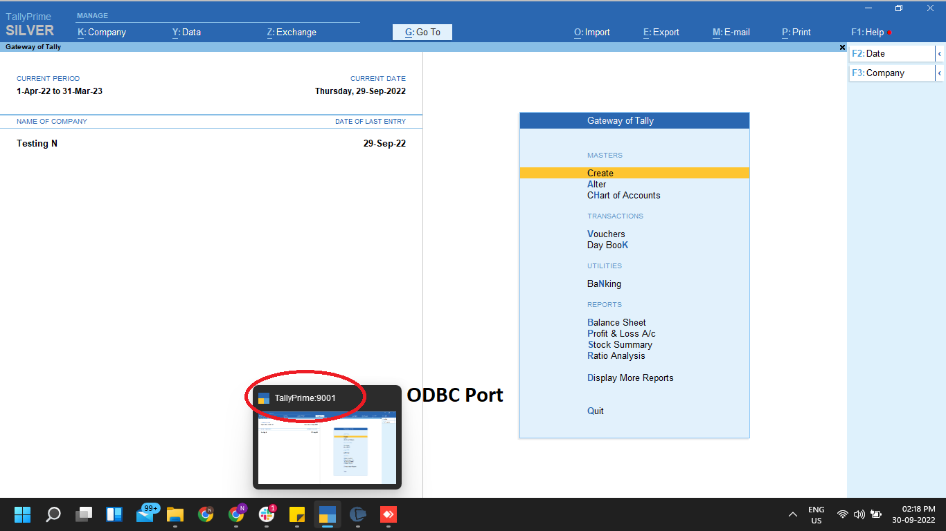Select the company Testing N

pos(37,144)
